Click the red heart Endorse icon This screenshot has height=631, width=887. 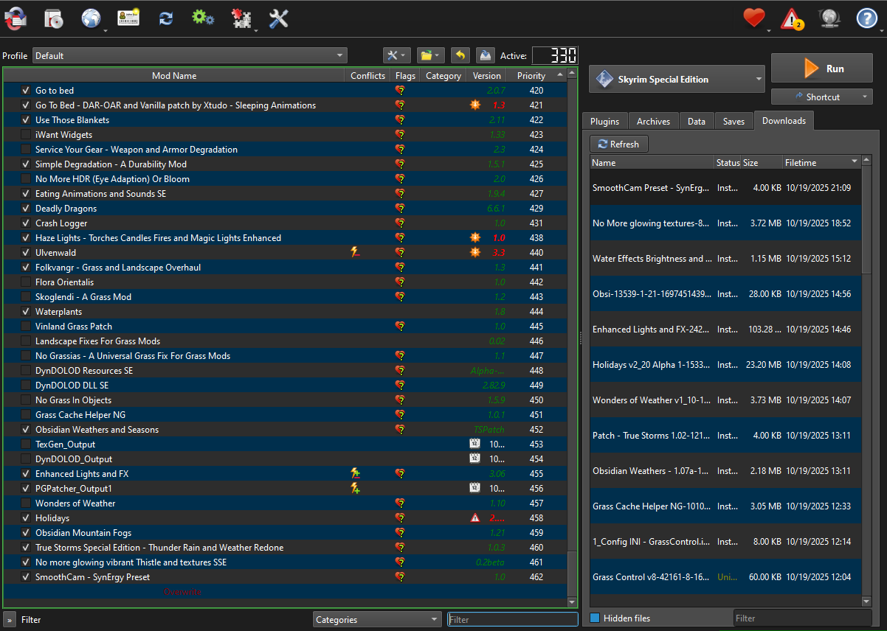click(x=753, y=18)
